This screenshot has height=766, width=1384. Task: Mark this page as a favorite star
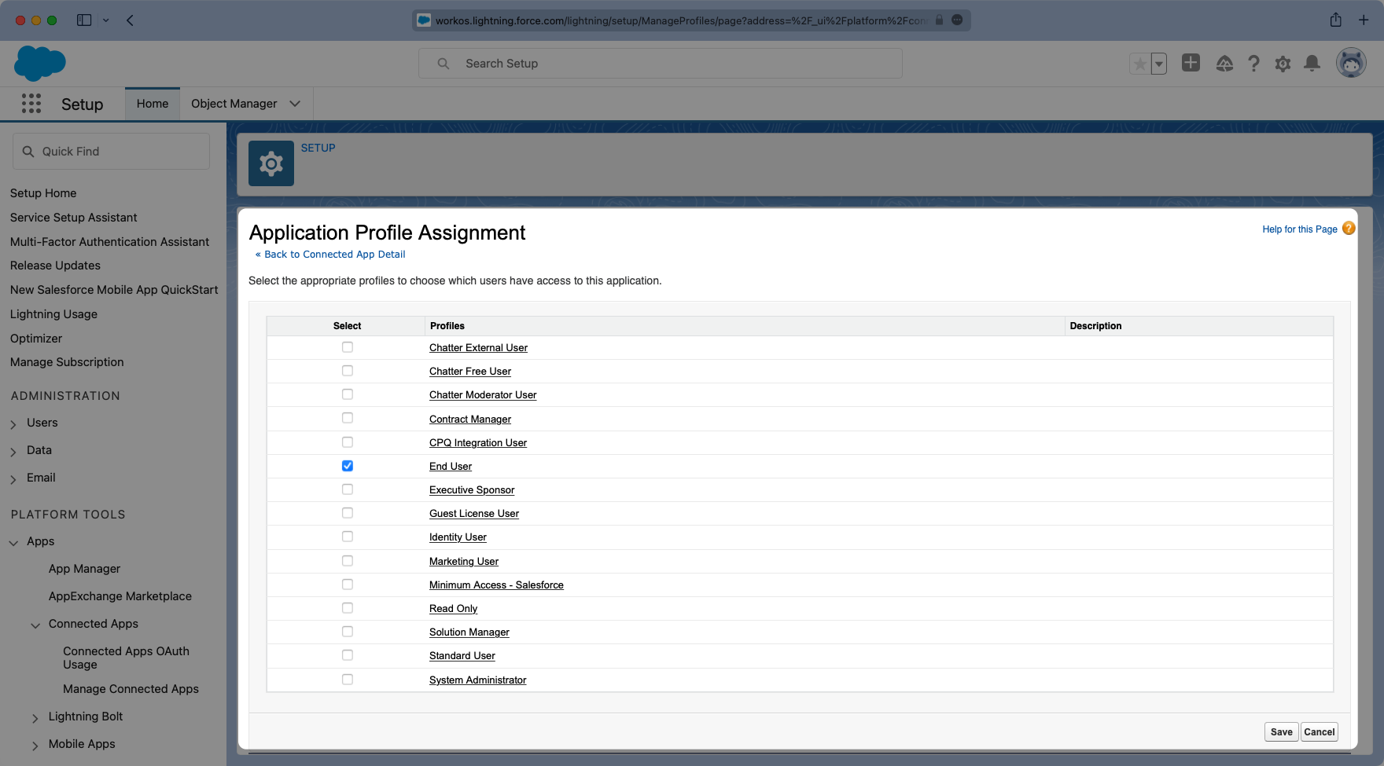tap(1139, 63)
